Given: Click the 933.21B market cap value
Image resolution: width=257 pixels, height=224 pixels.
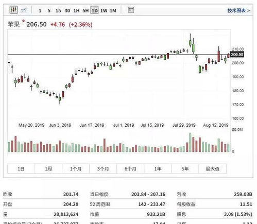Looking at the screenshot, I should [x=156, y=214].
